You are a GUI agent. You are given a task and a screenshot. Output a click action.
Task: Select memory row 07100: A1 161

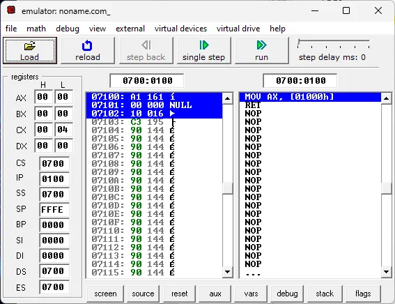point(154,97)
